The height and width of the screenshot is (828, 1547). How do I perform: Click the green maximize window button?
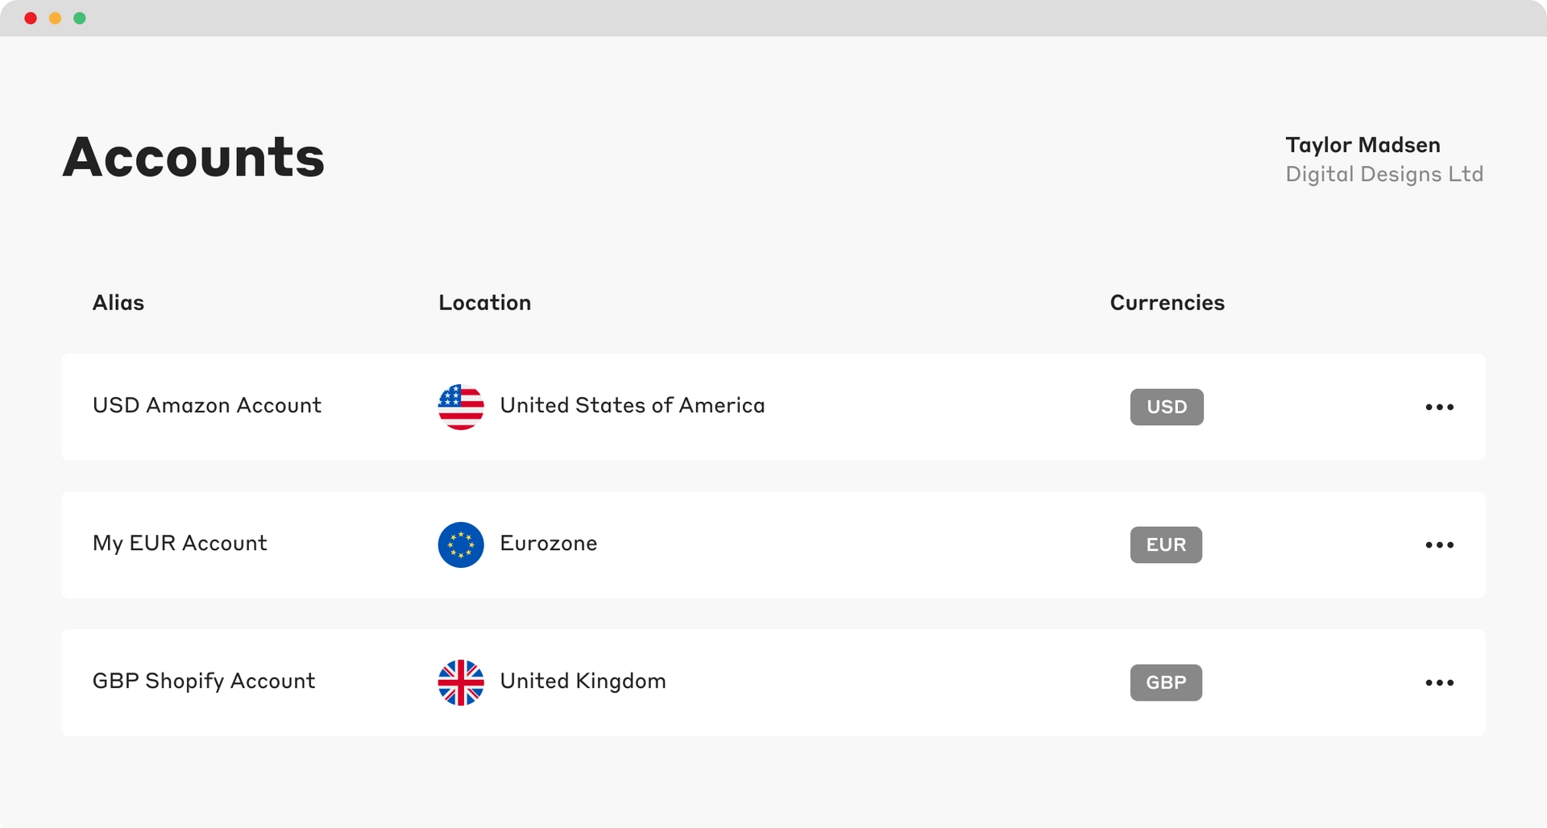coord(80,18)
